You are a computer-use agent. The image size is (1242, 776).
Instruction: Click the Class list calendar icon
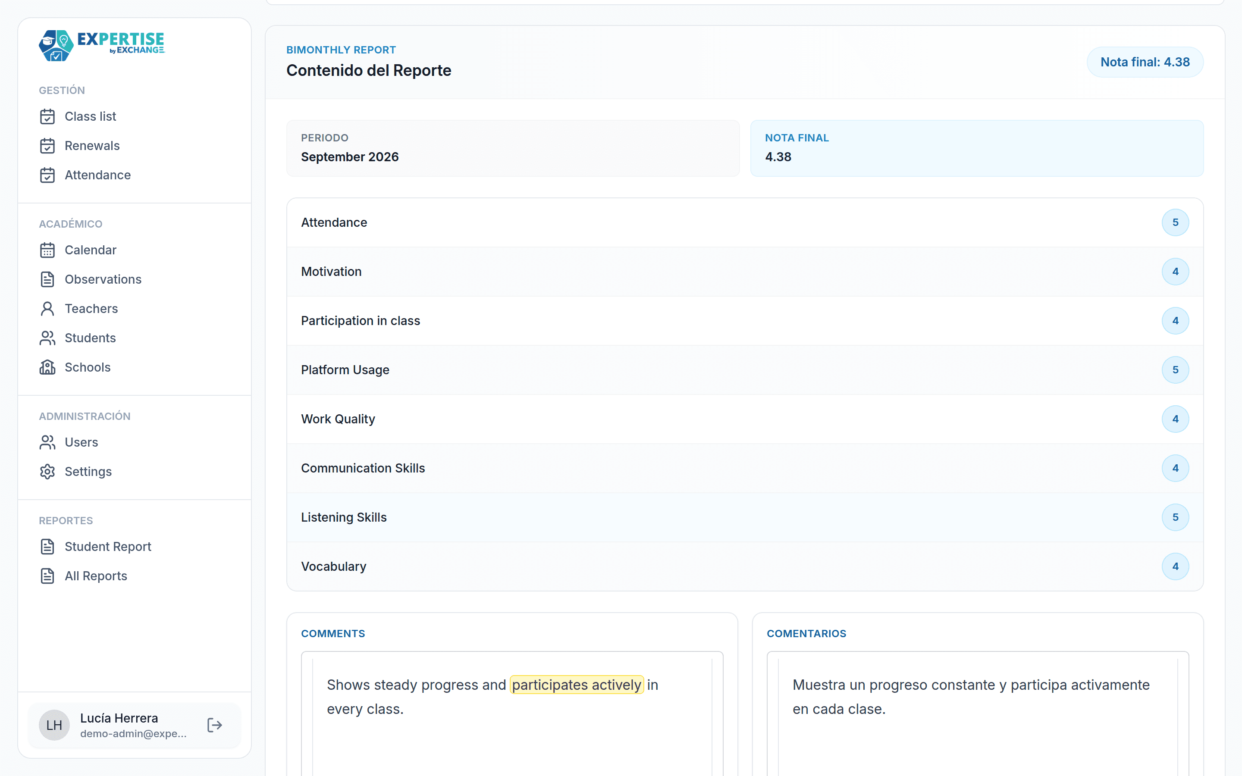point(47,116)
